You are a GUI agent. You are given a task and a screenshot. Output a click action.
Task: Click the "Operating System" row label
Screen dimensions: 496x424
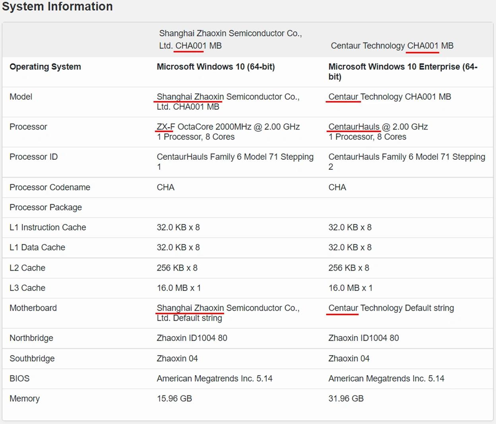[x=45, y=67]
